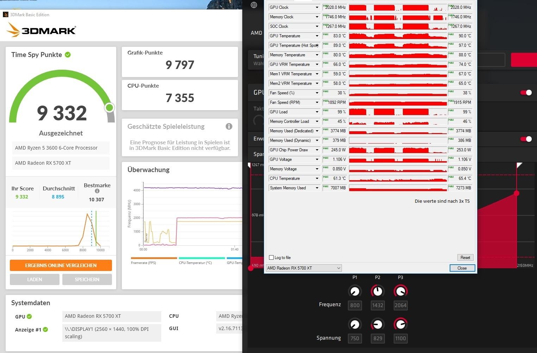Click the ERGEBNIS ONLINE VERGLEICHEN button
Screen dimensions: 537x353
61,265
